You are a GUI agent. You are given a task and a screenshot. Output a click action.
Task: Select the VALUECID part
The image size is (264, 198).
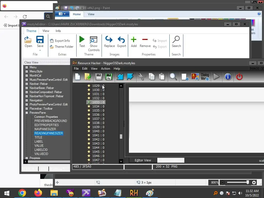(x=41, y=154)
